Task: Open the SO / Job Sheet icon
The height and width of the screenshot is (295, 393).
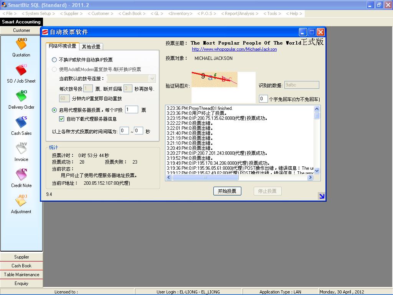Action: pyautogui.click(x=21, y=70)
